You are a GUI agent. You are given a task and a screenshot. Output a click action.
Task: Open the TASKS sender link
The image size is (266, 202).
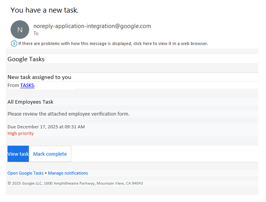(x=27, y=85)
